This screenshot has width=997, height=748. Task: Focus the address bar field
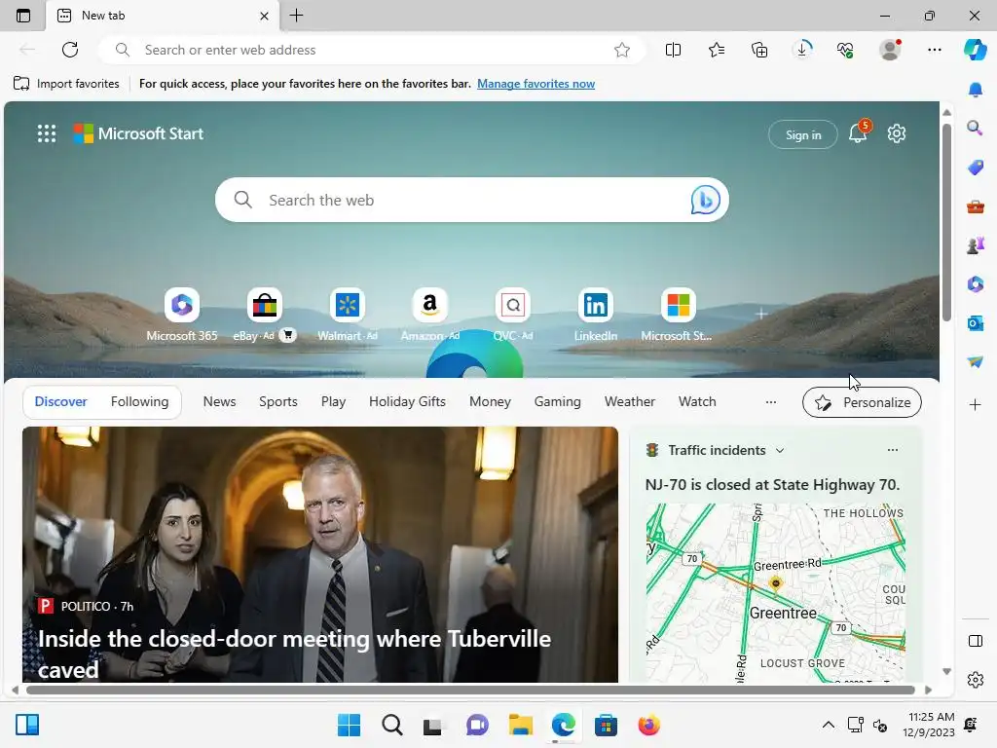(x=372, y=50)
